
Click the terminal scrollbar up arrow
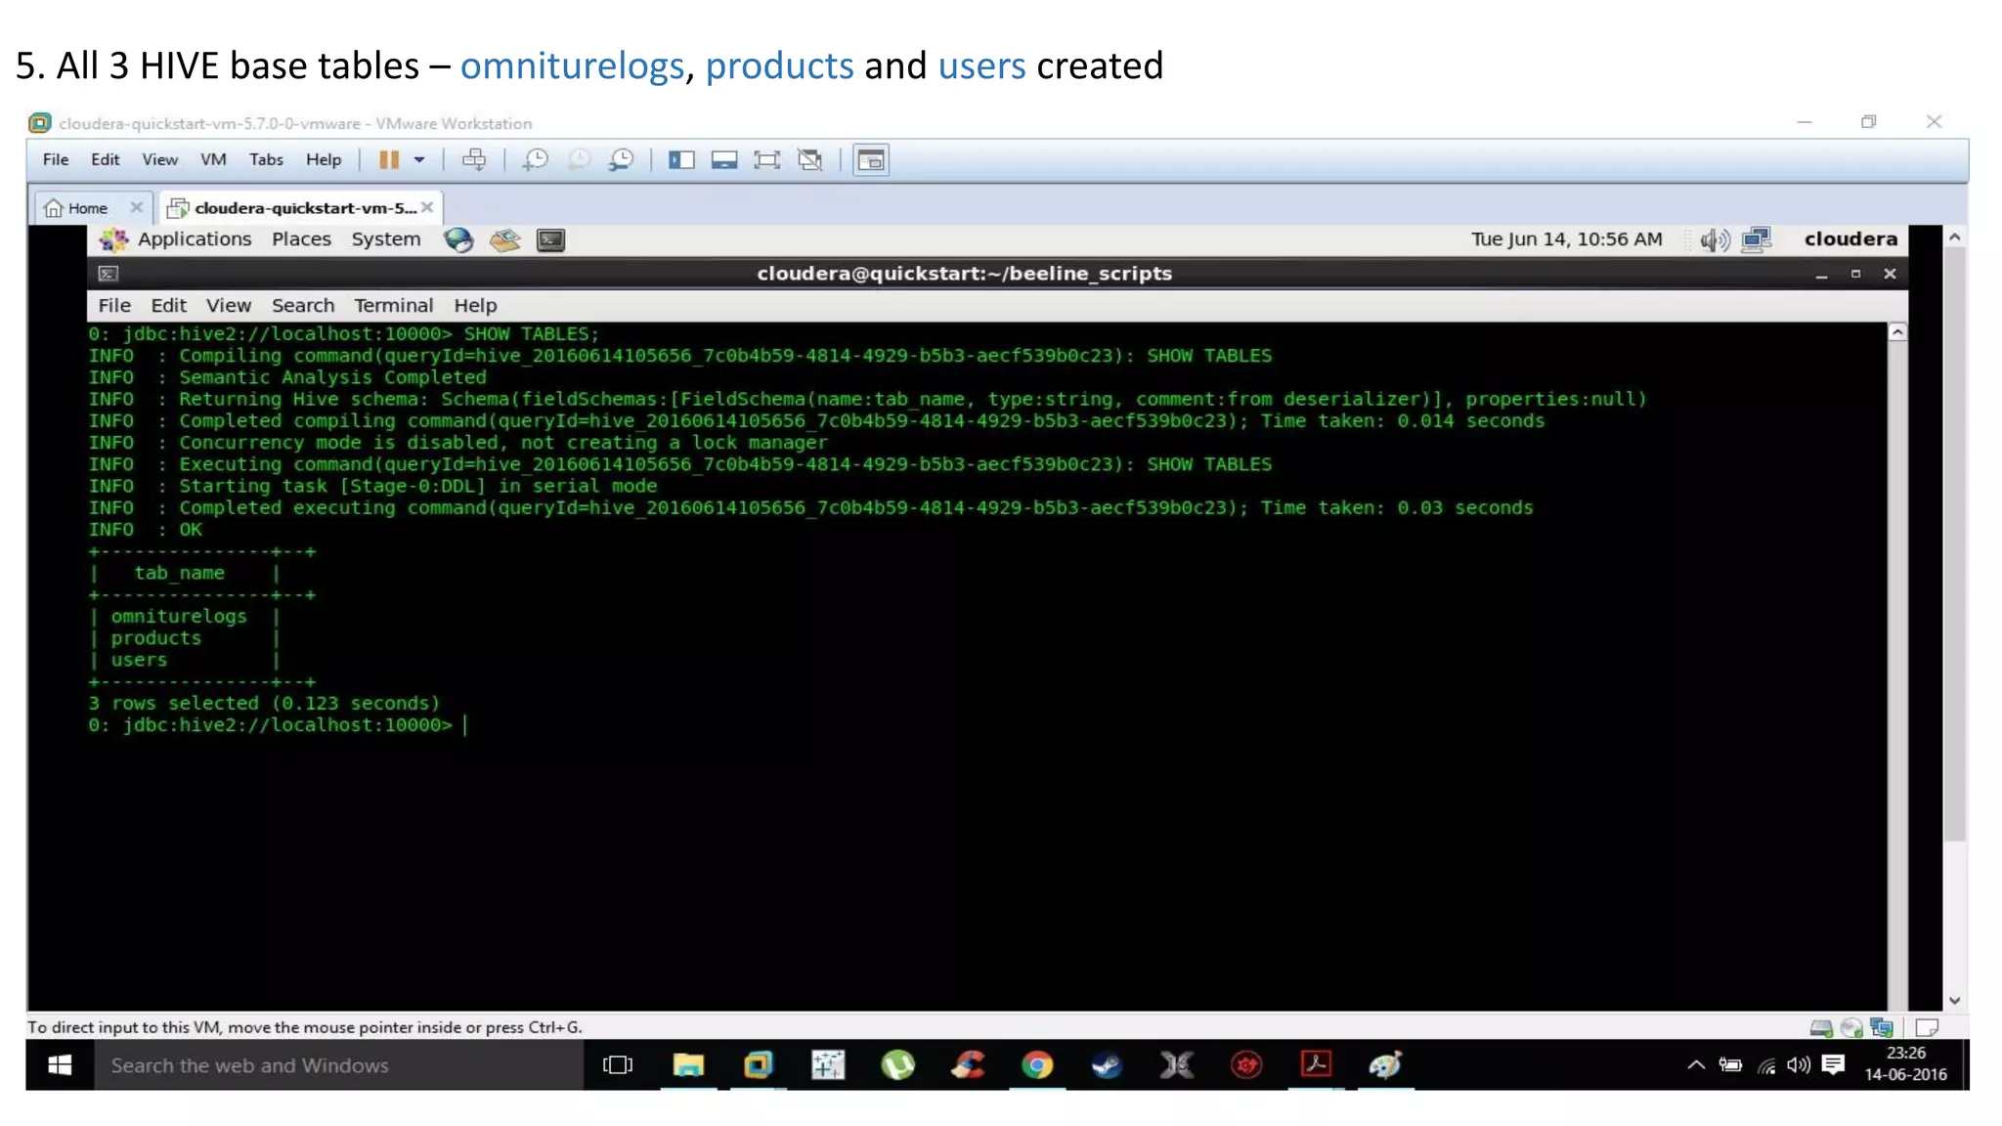tap(1897, 332)
